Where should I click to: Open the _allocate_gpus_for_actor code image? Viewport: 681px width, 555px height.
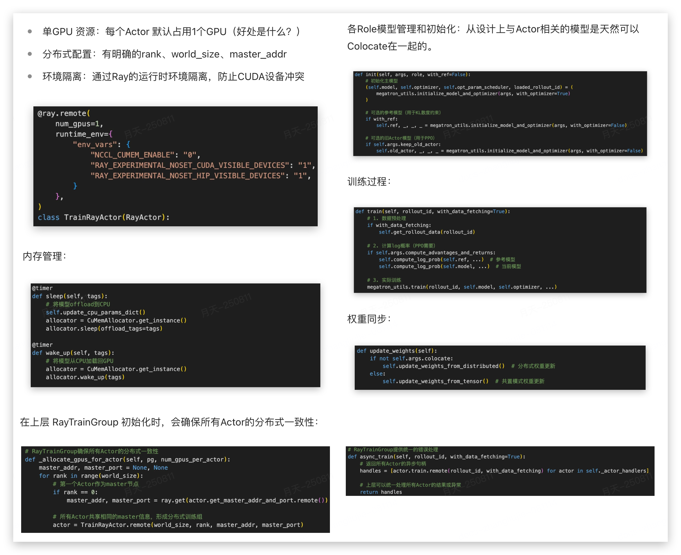(175, 489)
